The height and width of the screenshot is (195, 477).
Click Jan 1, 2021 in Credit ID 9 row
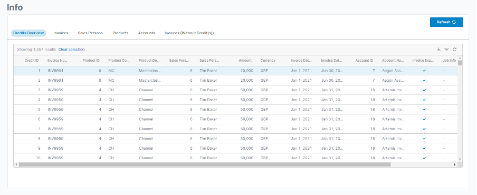[301, 148]
